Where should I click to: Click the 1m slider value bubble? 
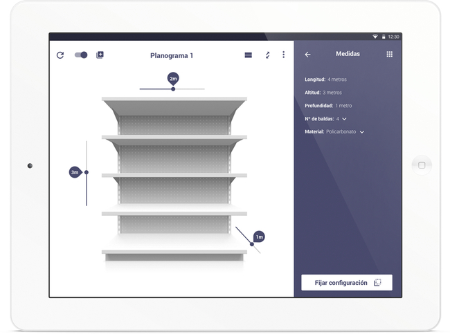259,236
